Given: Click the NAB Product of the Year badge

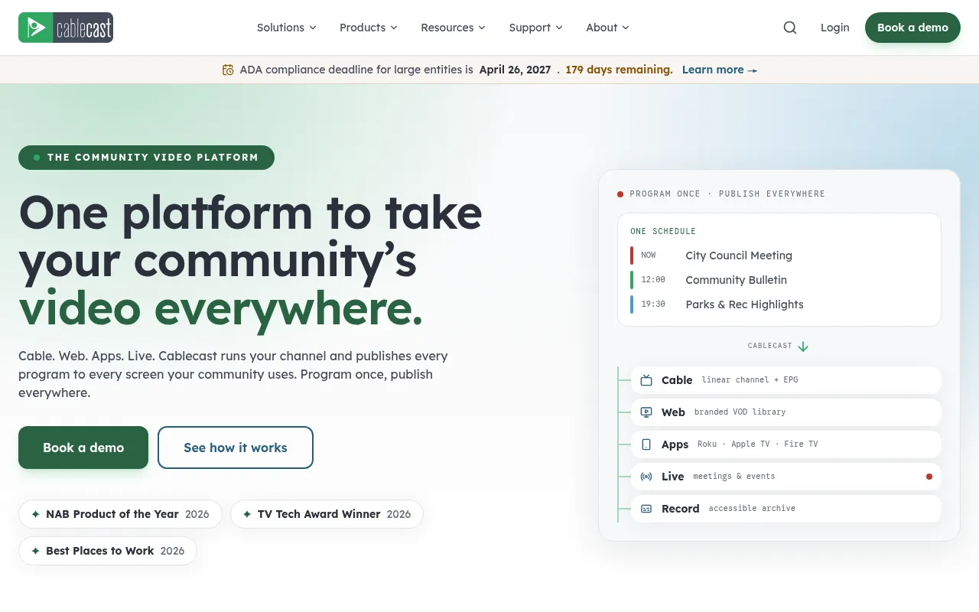Looking at the screenshot, I should (x=120, y=514).
